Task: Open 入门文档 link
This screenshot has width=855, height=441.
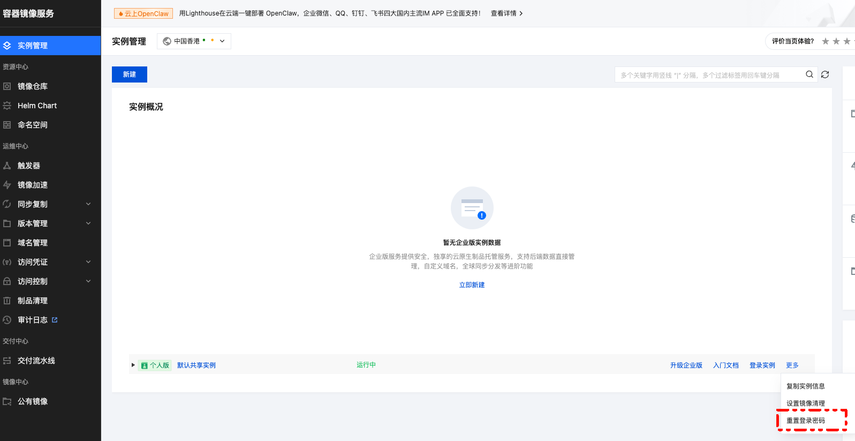Action: coord(726,365)
